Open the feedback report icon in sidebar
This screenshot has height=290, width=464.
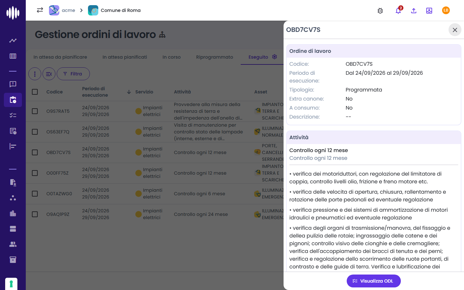(13, 84)
